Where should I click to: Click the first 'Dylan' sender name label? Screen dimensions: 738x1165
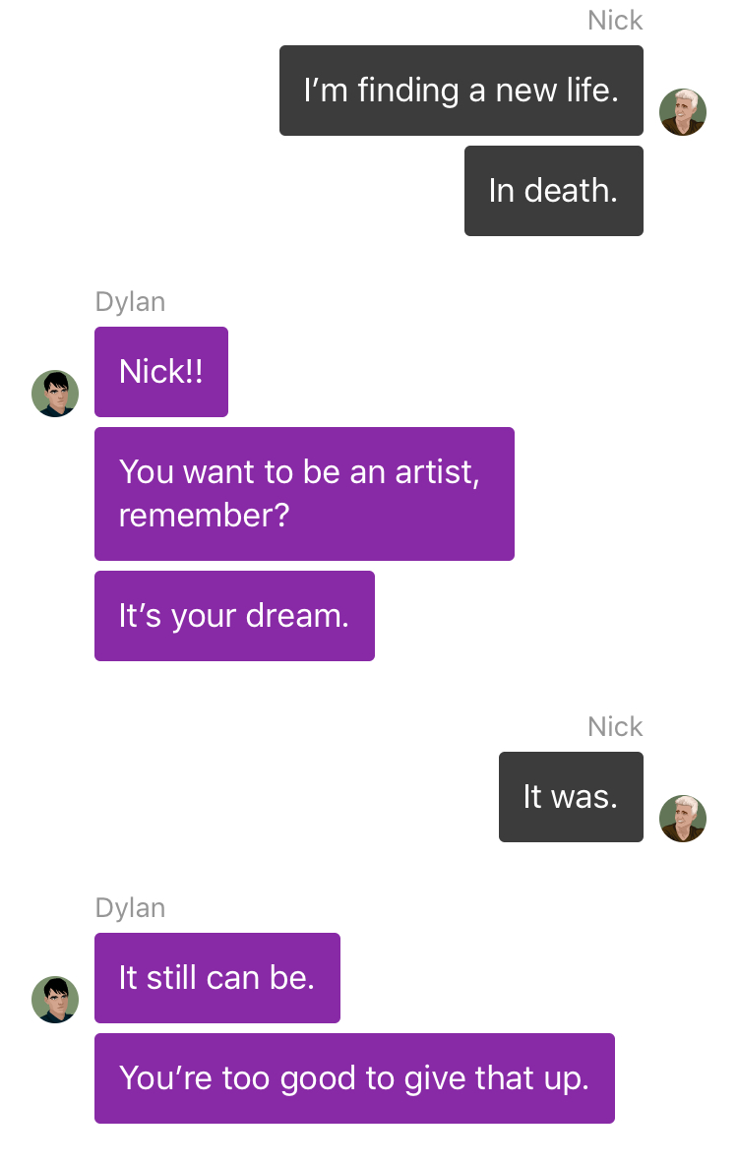click(x=130, y=302)
